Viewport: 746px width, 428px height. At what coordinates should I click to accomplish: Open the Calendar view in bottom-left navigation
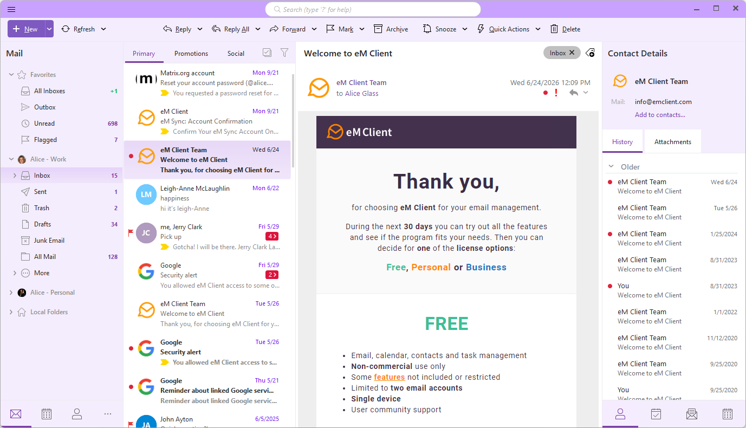pos(47,414)
